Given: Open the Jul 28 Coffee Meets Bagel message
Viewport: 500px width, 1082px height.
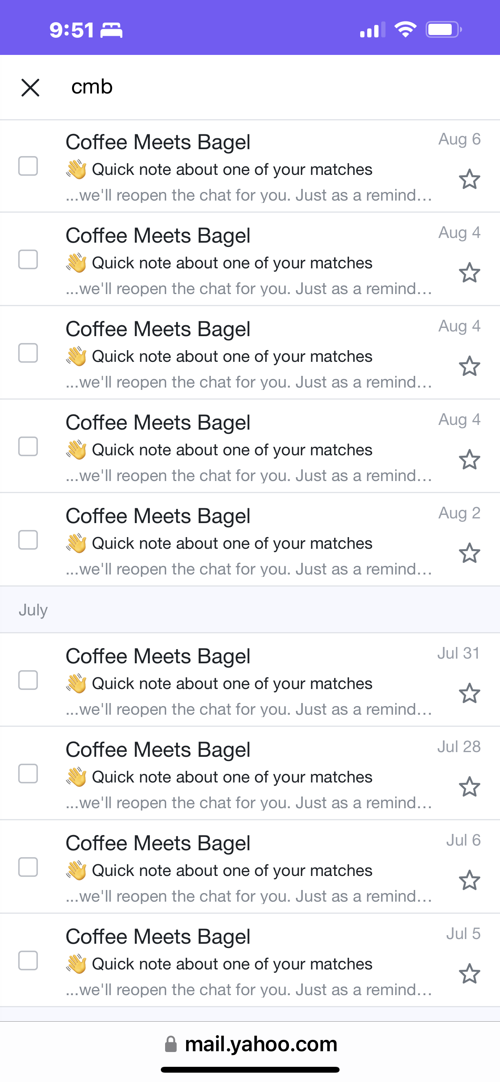Looking at the screenshot, I should 250,774.
